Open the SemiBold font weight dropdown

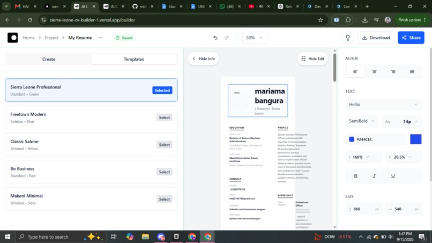(x=362, y=121)
